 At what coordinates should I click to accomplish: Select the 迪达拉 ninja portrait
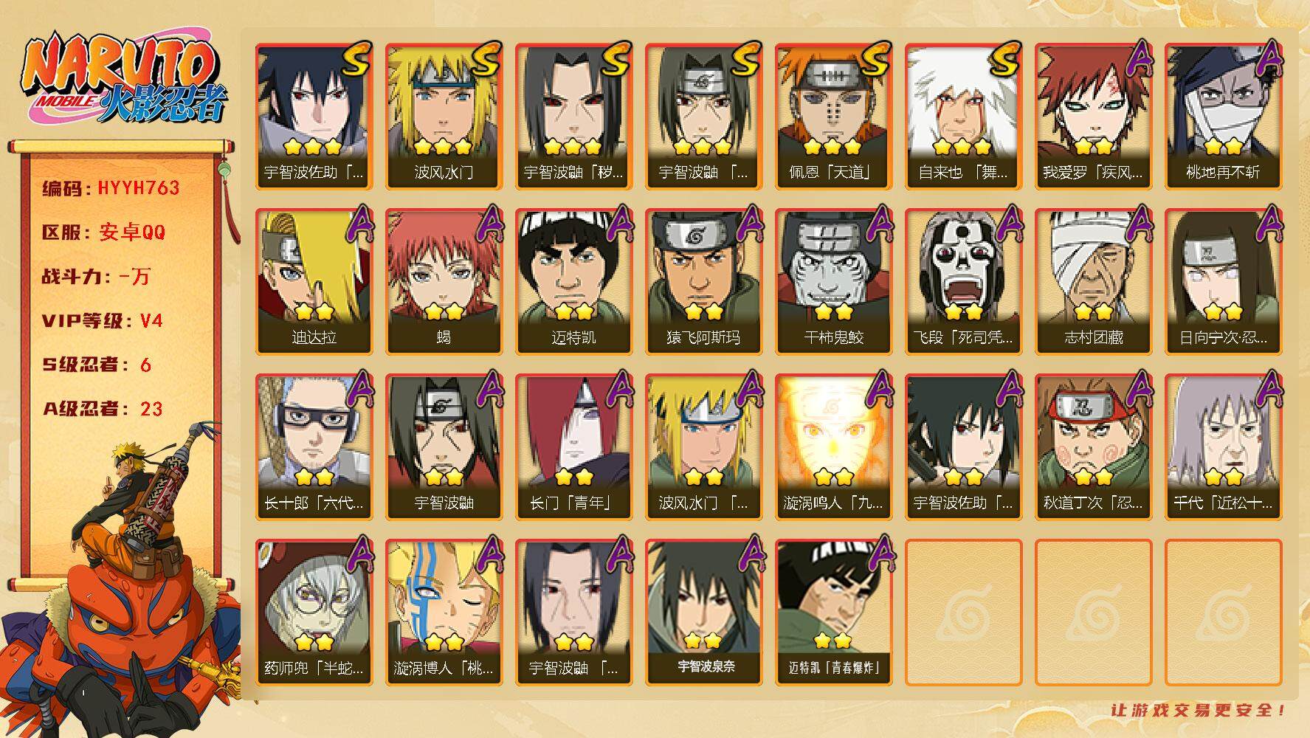314,281
